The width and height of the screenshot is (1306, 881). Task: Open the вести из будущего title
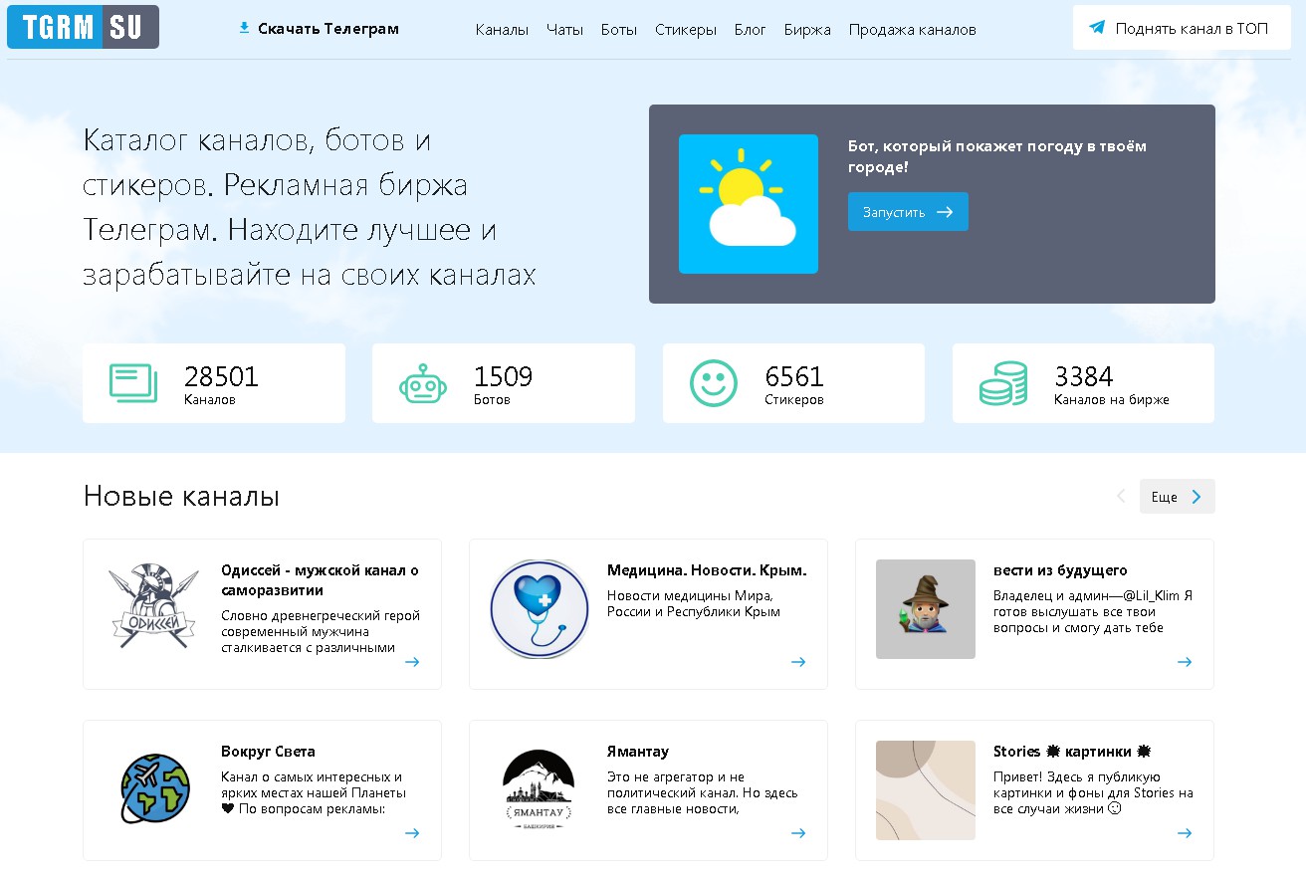(x=1060, y=570)
